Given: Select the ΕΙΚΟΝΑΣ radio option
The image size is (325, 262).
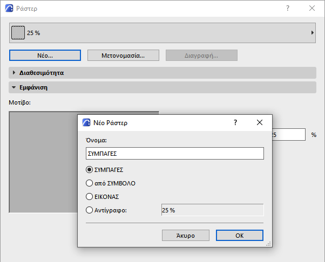Looking at the screenshot, I should pos(90,197).
